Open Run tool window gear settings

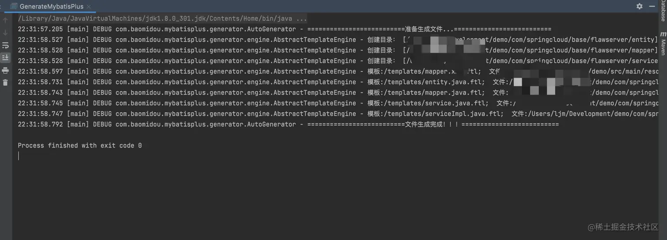639,6
